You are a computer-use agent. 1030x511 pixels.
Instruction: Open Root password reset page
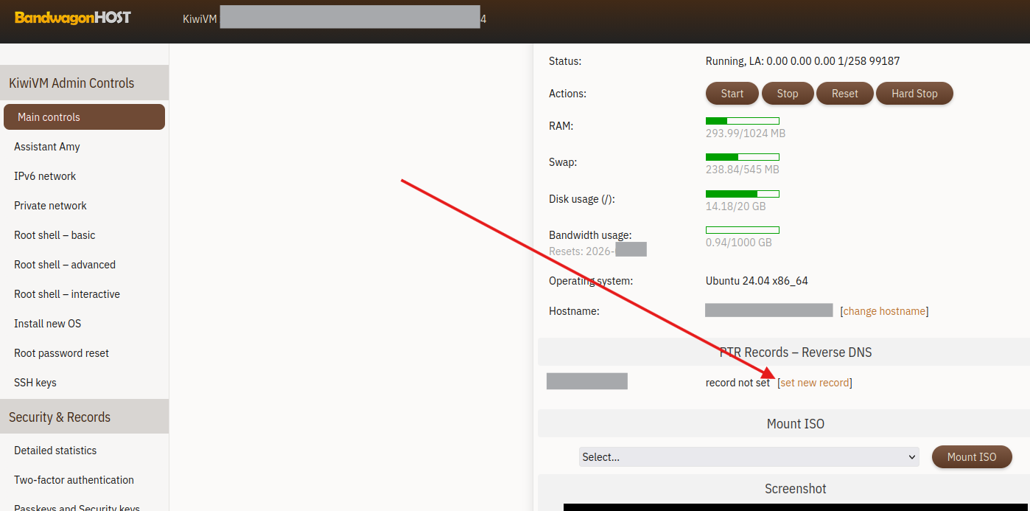click(x=61, y=353)
